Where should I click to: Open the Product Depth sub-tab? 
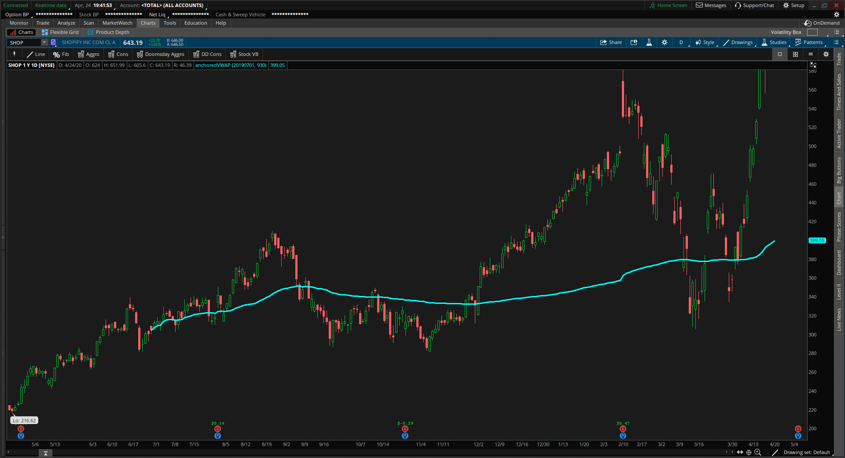click(108, 32)
